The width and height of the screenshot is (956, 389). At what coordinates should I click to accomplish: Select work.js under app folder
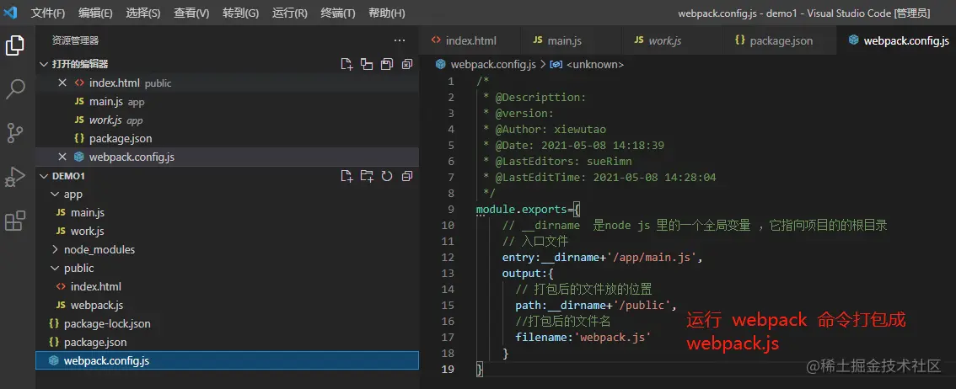point(227,231)
